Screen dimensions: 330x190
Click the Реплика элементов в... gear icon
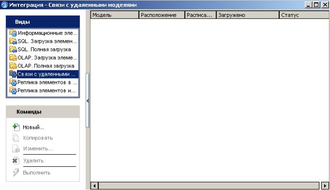click(x=13, y=82)
